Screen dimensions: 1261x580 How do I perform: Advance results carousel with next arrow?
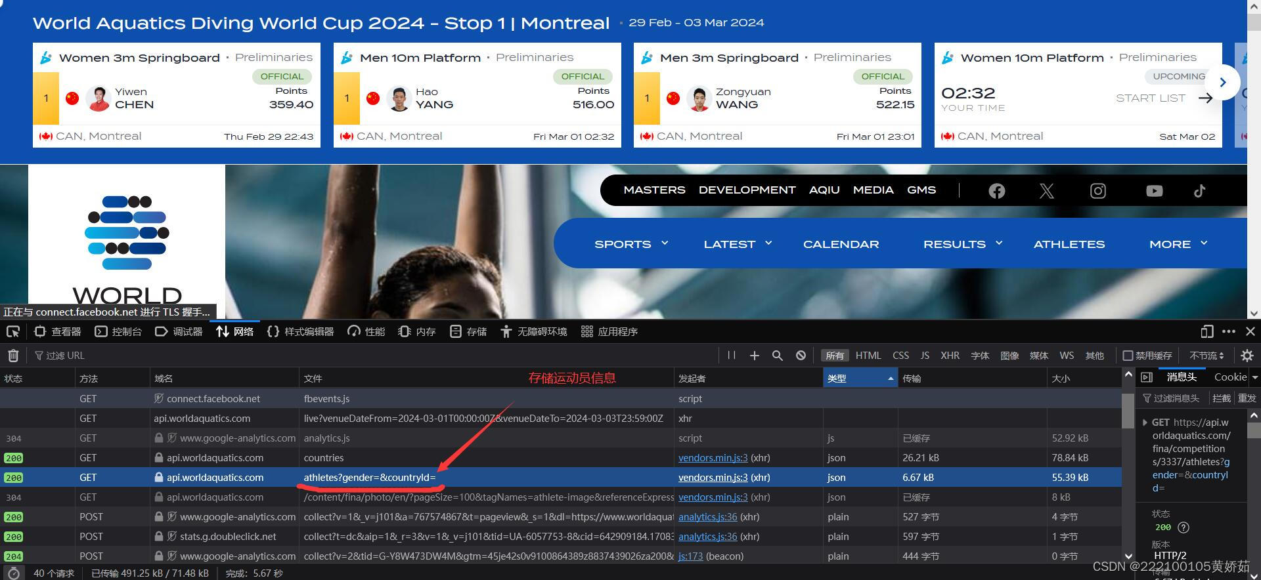point(1222,82)
